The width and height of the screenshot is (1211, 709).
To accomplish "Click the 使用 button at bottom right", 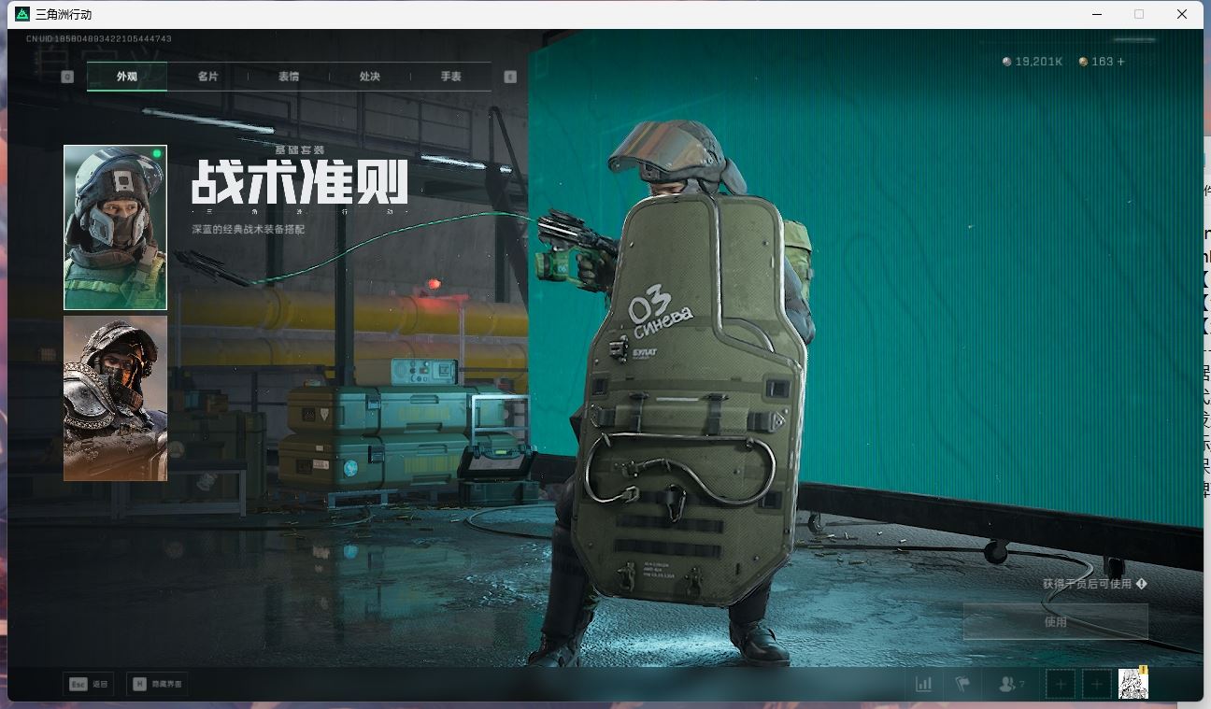I will pos(1055,621).
